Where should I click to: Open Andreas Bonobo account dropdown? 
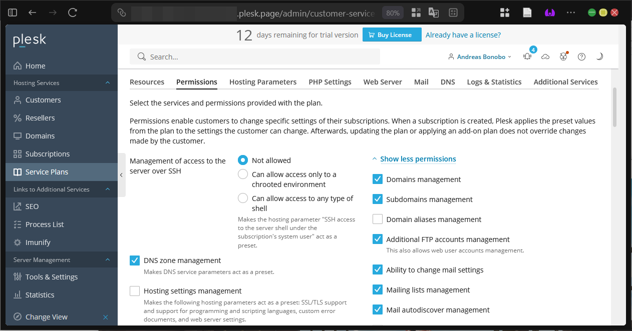(x=481, y=57)
